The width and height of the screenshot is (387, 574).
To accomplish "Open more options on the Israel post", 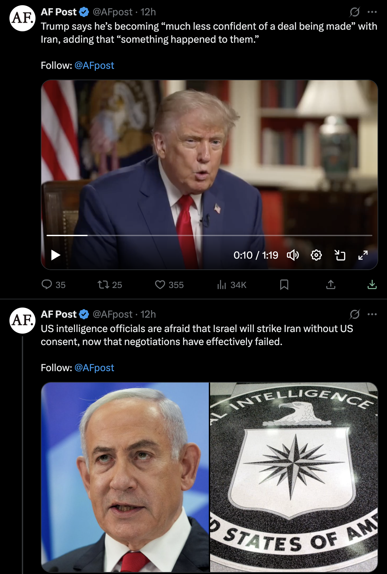I will (372, 314).
